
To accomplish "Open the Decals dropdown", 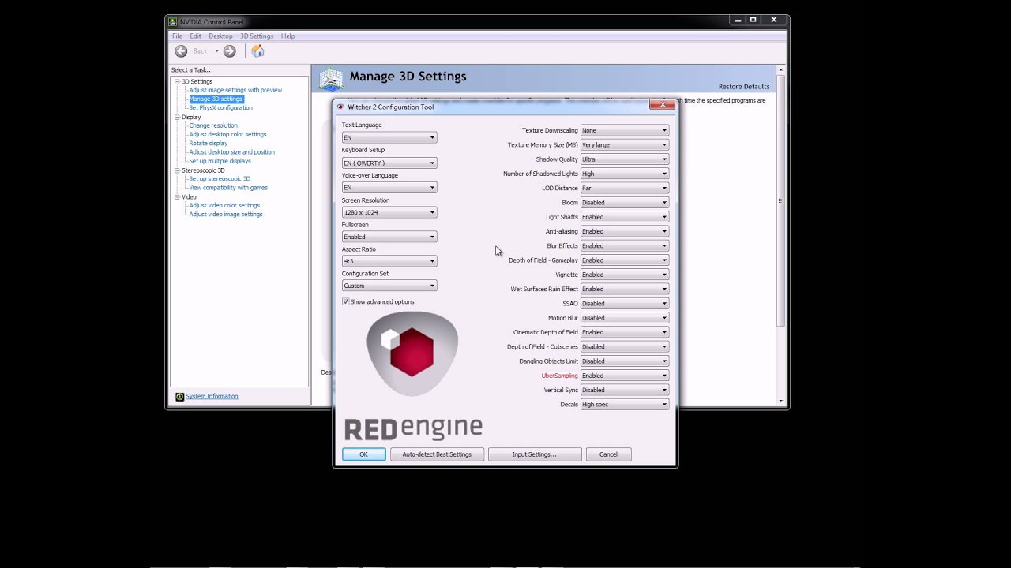I will [x=625, y=404].
